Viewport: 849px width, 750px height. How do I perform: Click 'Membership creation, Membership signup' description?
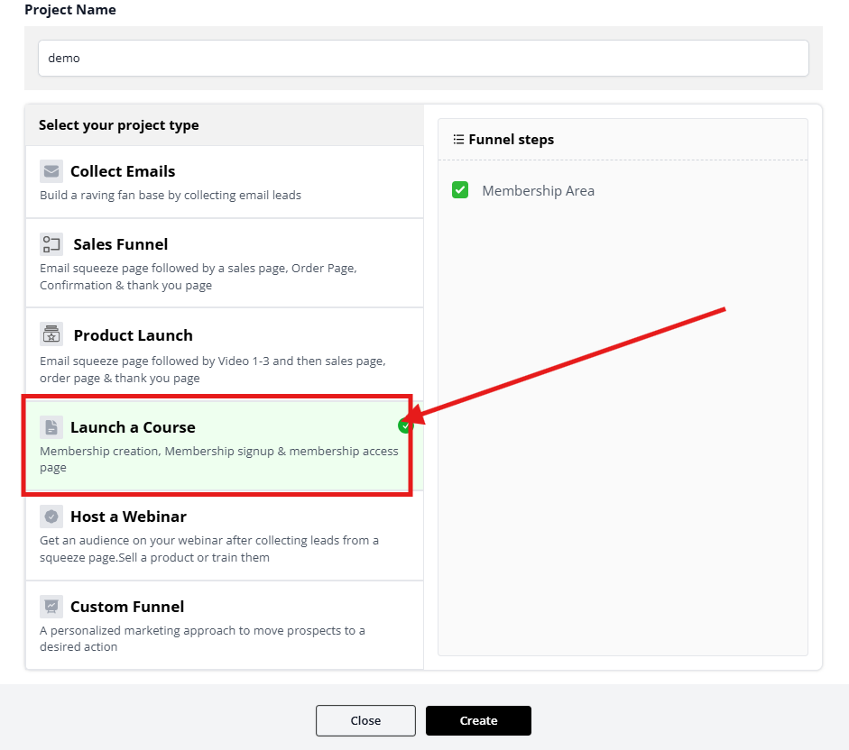[x=219, y=459]
